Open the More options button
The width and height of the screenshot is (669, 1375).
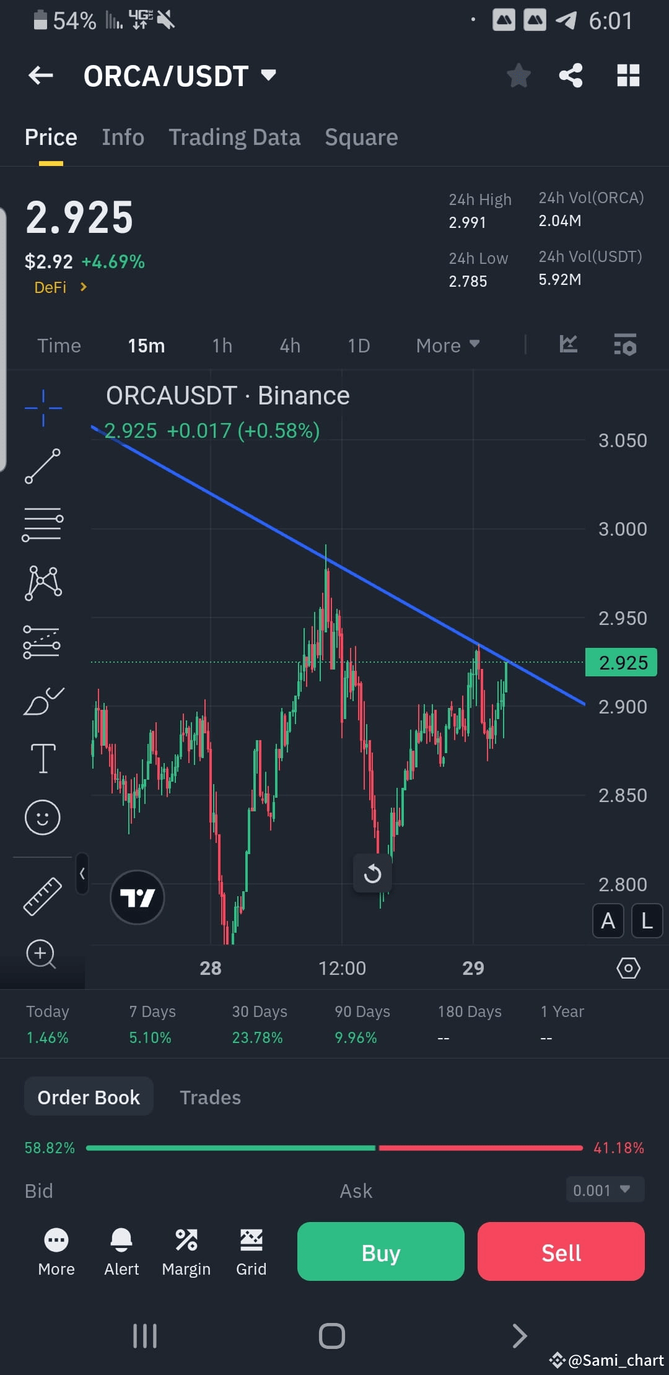56,1252
